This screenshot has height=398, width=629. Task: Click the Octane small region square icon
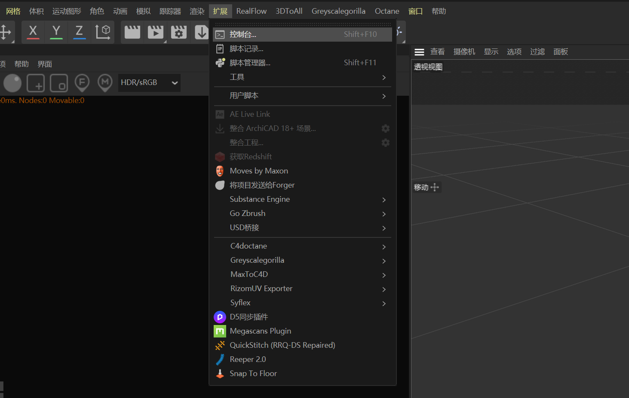click(59, 83)
